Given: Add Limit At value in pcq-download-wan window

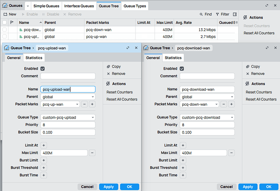Looking at the screenshot, I should [183, 145].
